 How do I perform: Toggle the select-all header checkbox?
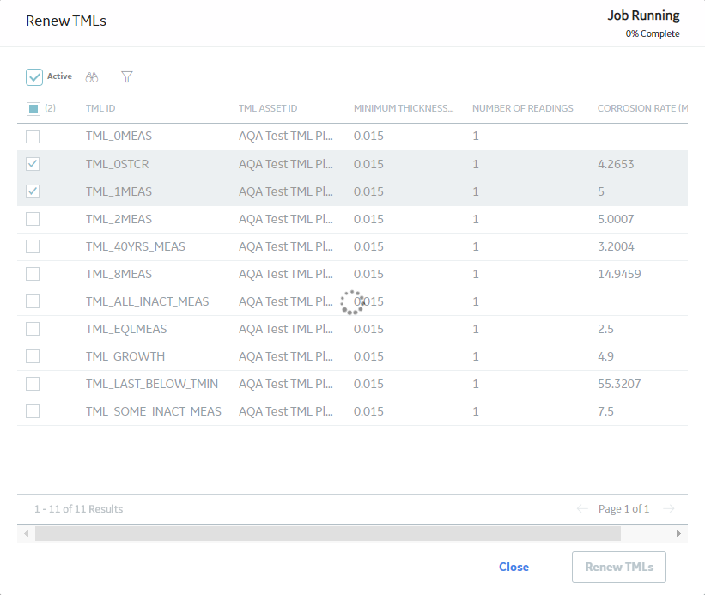(x=33, y=108)
